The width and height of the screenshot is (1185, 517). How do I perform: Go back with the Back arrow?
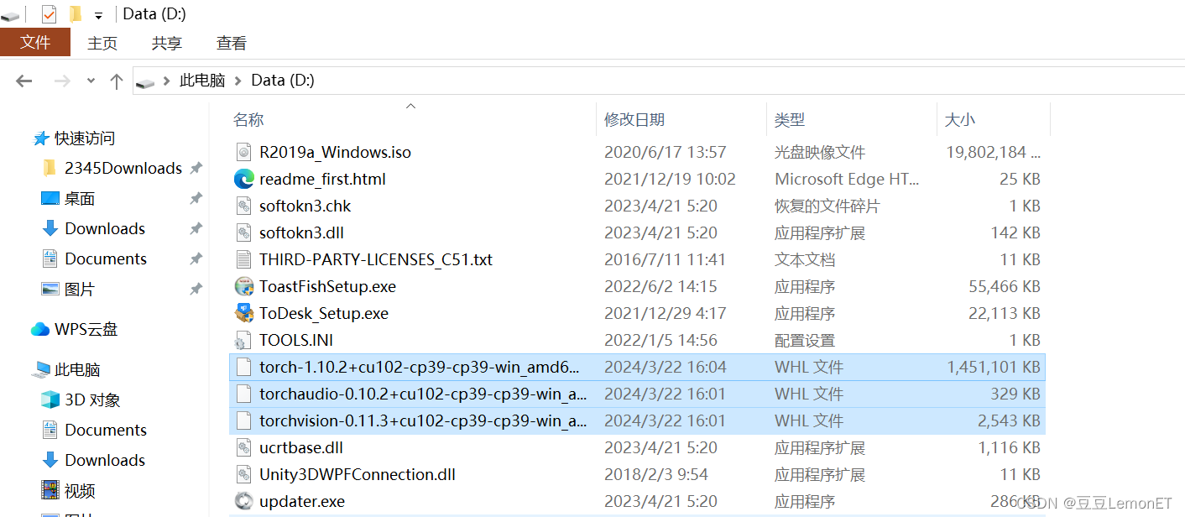(x=23, y=81)
